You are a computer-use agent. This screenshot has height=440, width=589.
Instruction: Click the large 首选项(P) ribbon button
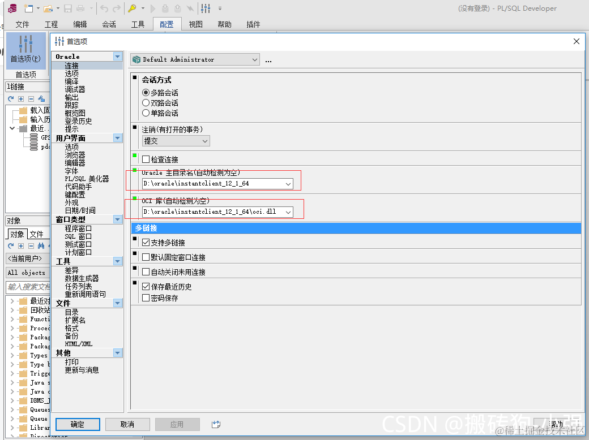pyautogui.click(x=26, y=50)
